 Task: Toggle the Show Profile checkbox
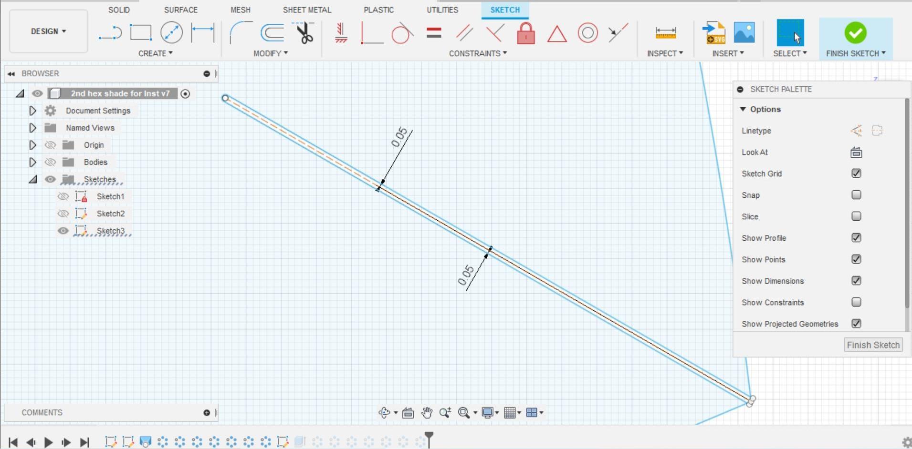[856, 238]
